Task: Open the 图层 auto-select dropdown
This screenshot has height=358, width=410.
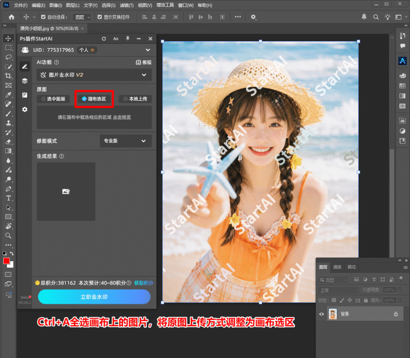Action: pos(82,17)
